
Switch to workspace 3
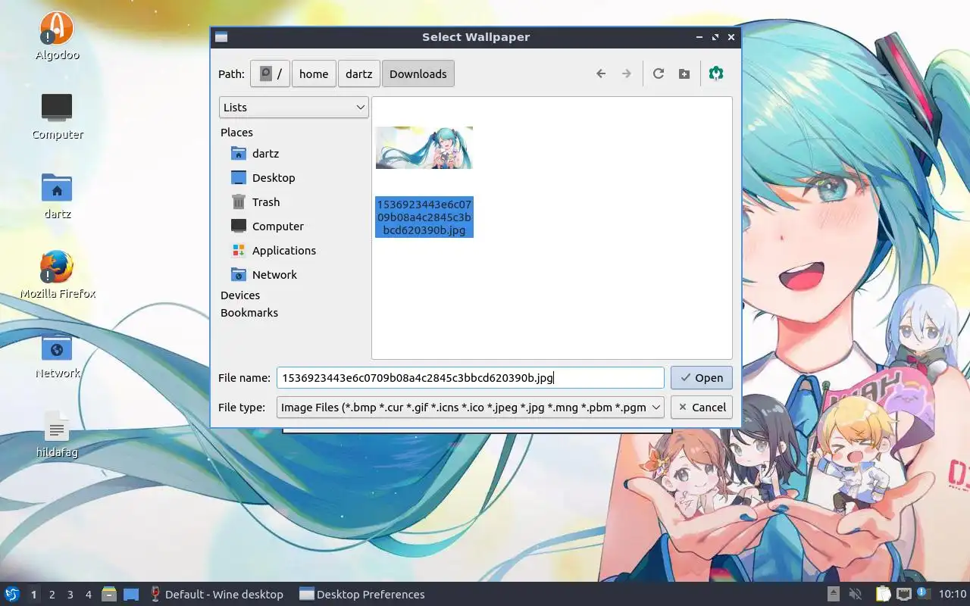point(70,595)
